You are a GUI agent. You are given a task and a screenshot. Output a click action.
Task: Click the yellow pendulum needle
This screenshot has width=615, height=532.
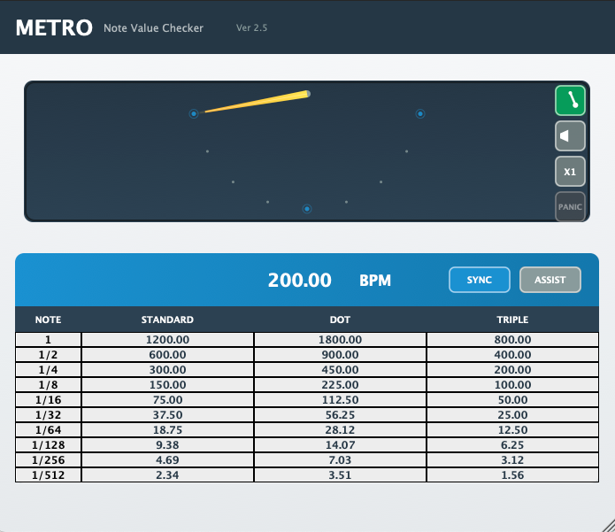(x=257, y=102)
